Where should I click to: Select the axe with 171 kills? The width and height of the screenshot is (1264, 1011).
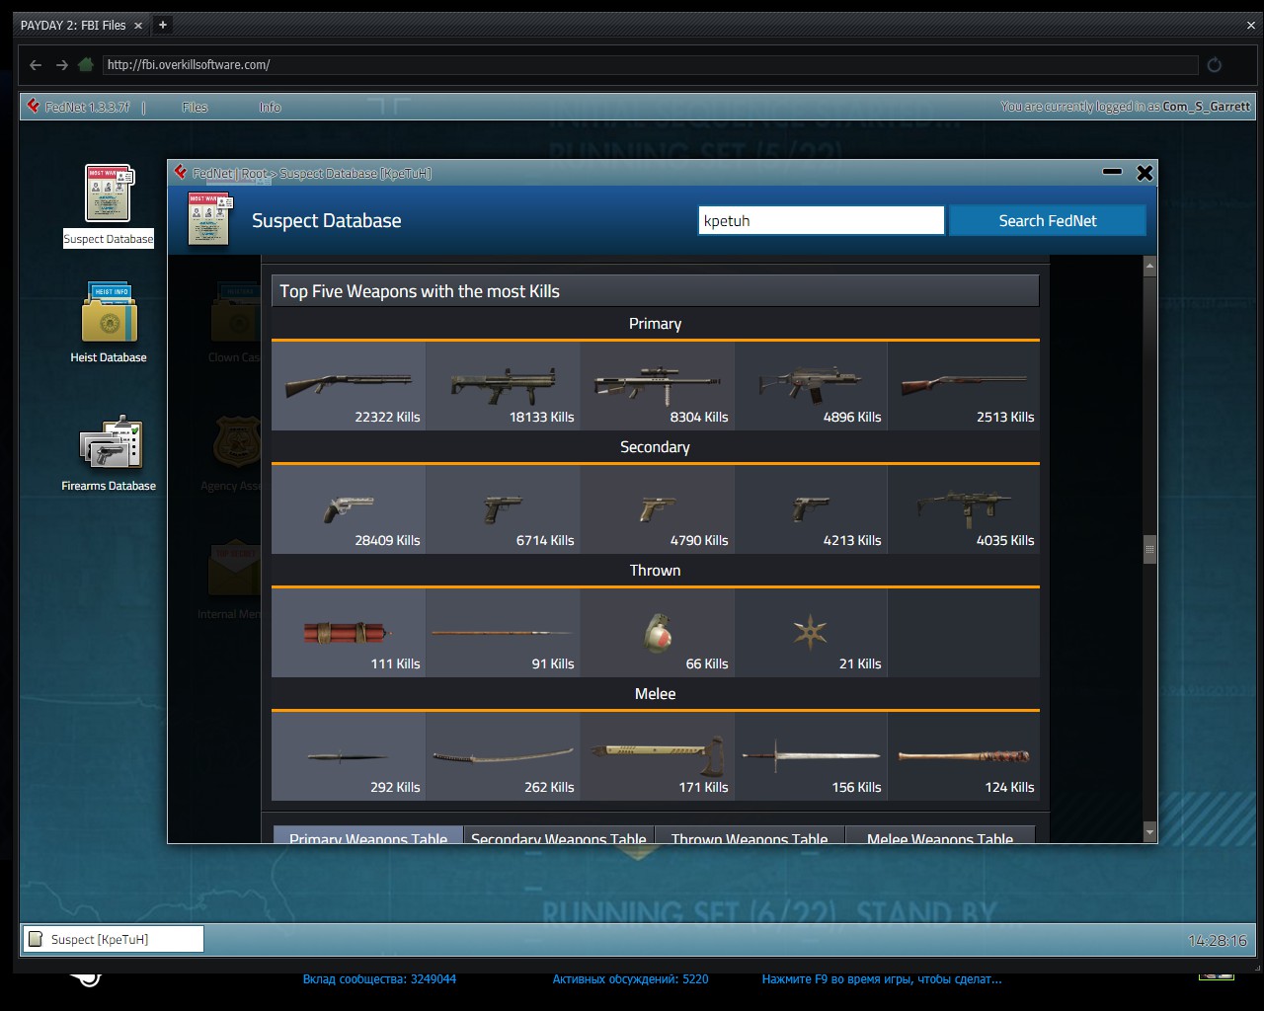(x=657, y=756)
